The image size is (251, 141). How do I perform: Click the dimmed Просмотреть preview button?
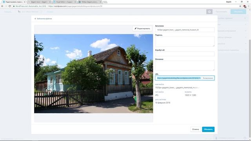pos(221,12)
